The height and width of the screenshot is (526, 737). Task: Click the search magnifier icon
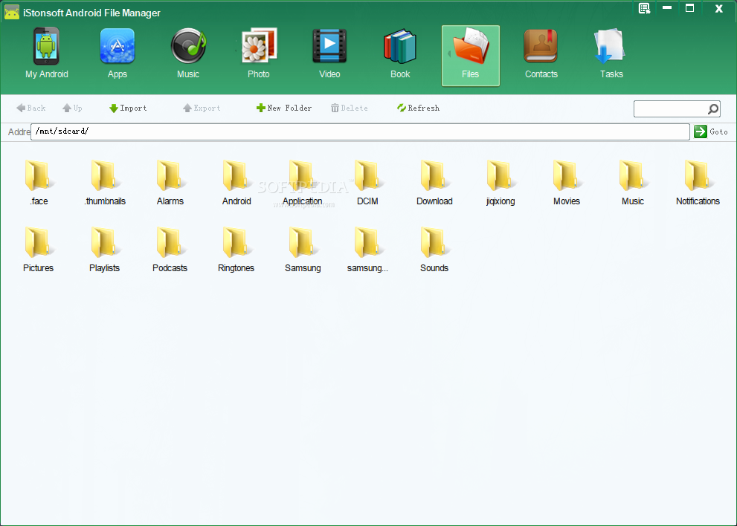(713, 109)
